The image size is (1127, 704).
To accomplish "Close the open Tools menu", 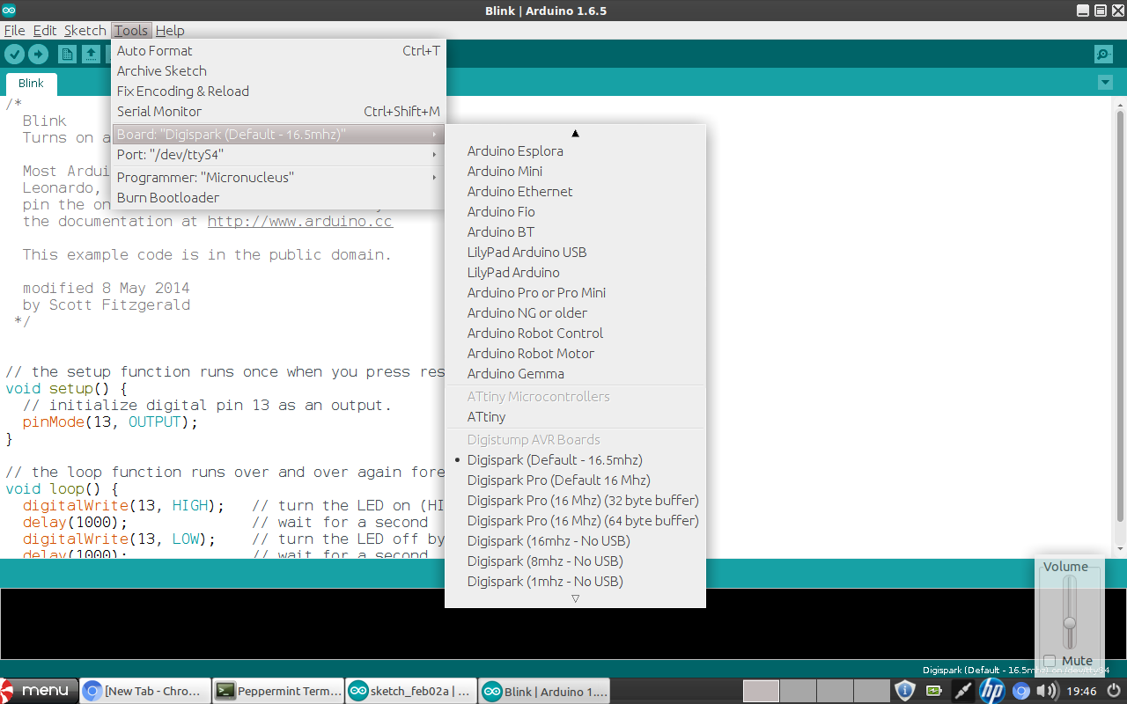I will [x=132, y=30].
